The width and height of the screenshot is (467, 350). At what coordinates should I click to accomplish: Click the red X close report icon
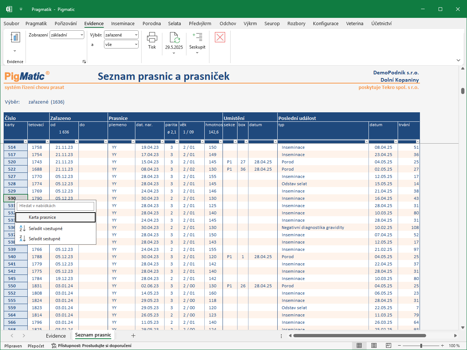[220, 37]
